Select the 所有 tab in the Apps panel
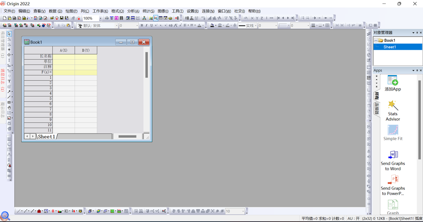The image size is (423, 222). 377,95
